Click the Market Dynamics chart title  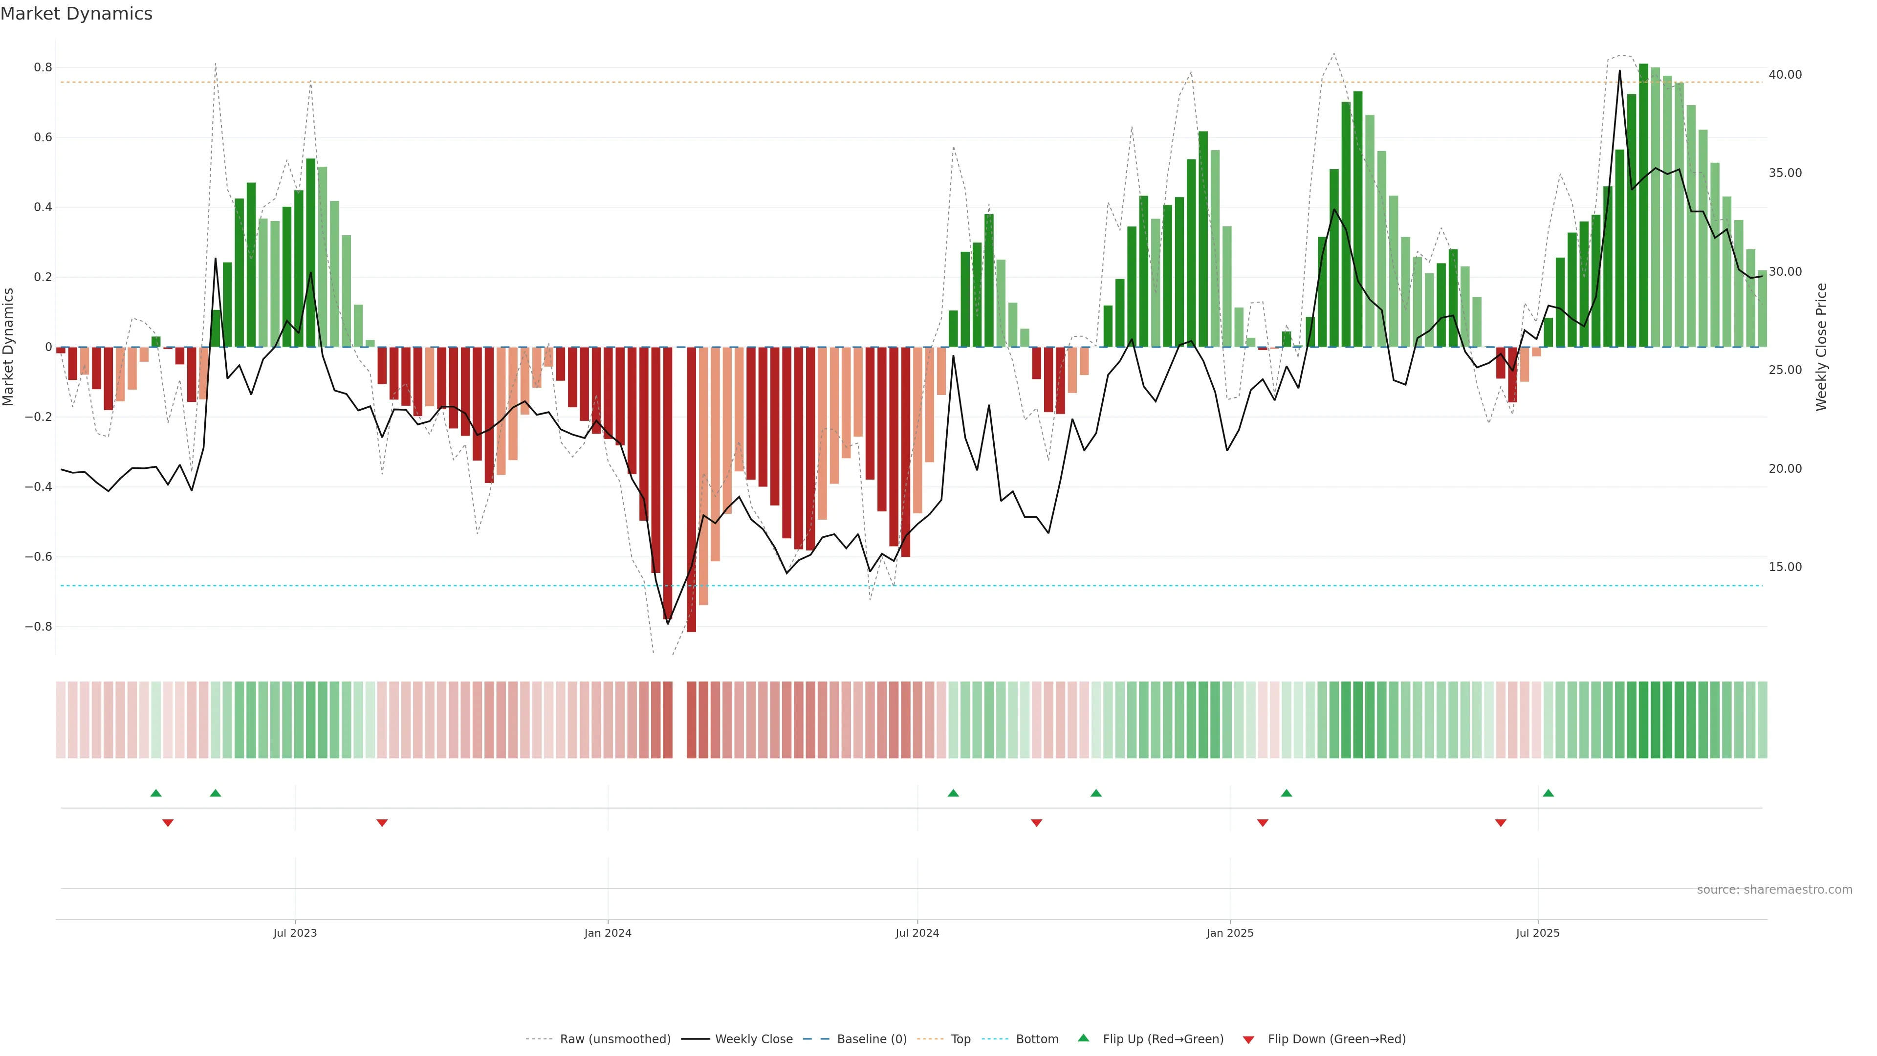(x=77, y=14)
